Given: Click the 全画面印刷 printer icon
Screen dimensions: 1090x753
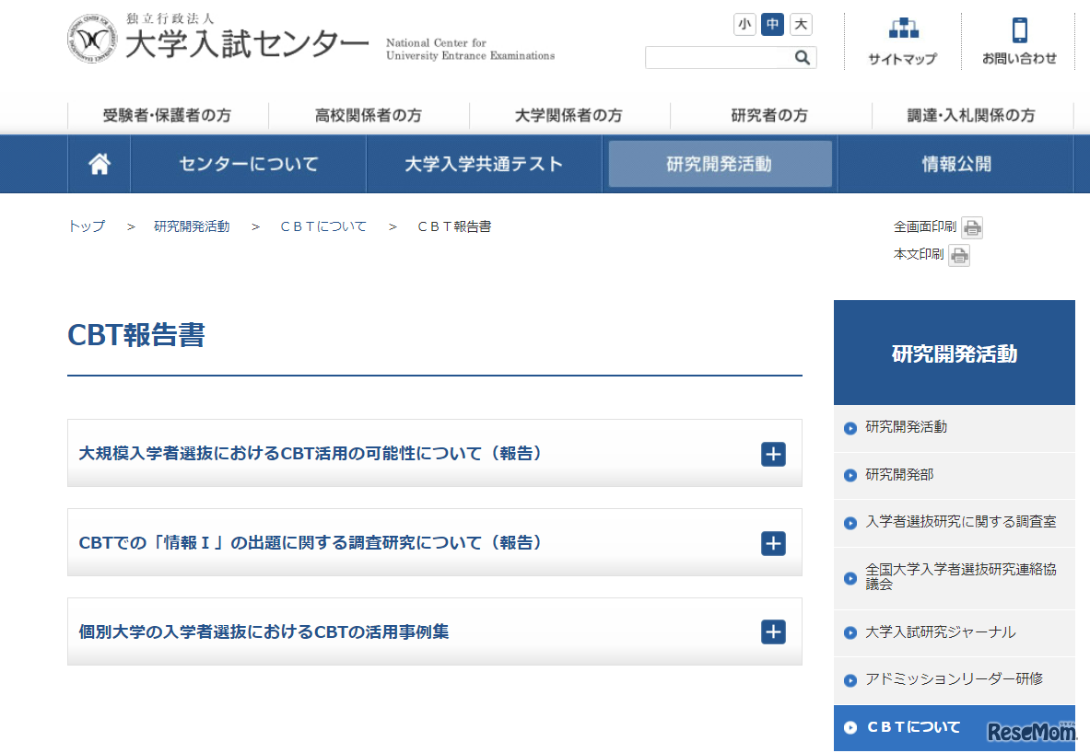Looking at the screenshot, I should point(972,227).
